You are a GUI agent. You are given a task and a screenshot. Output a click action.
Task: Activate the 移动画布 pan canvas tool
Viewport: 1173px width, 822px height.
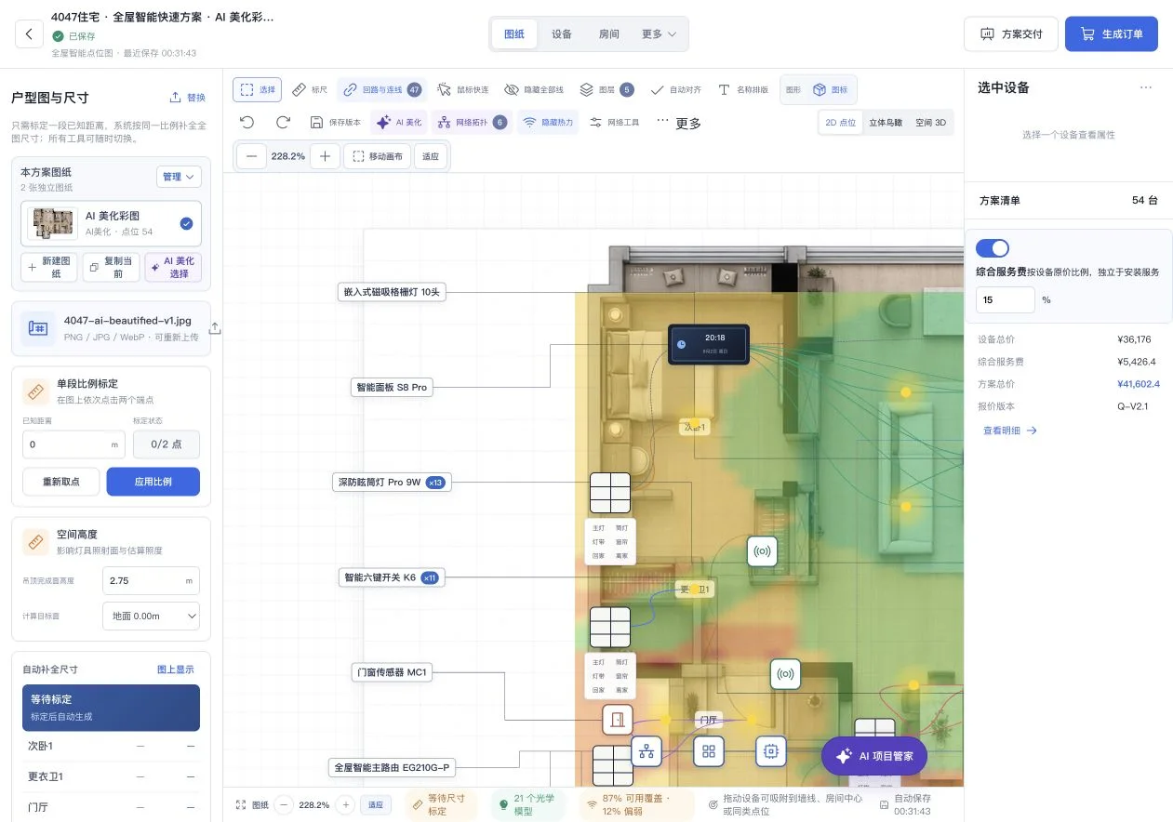click(x=377, y=156)
